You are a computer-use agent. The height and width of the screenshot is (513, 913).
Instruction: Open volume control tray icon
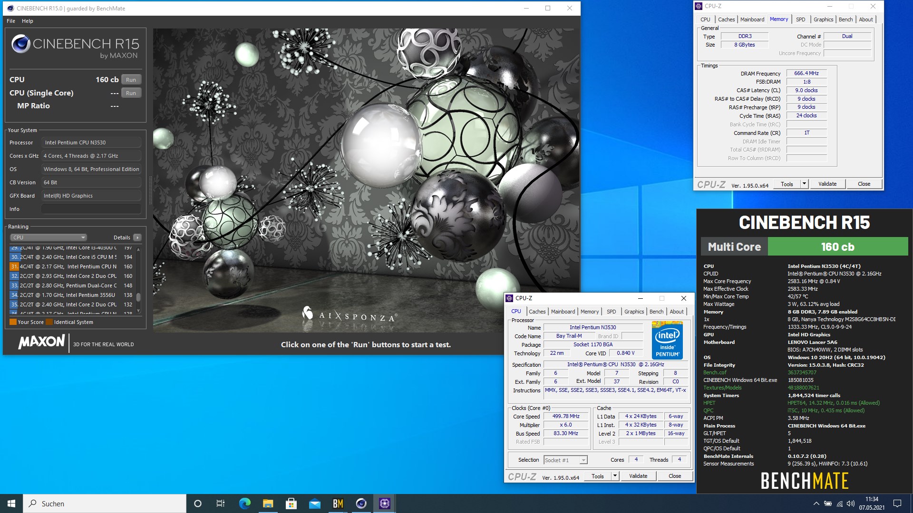[851, 503]
